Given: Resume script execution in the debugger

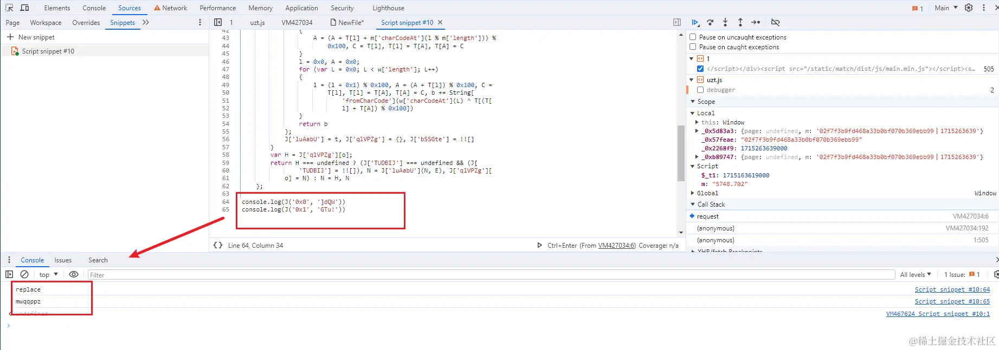Looking at the screenshot, I should [695, 22].
